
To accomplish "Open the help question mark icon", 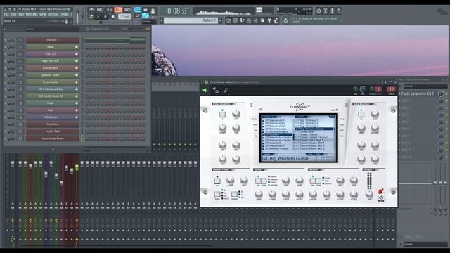I will tap(339, 11).
